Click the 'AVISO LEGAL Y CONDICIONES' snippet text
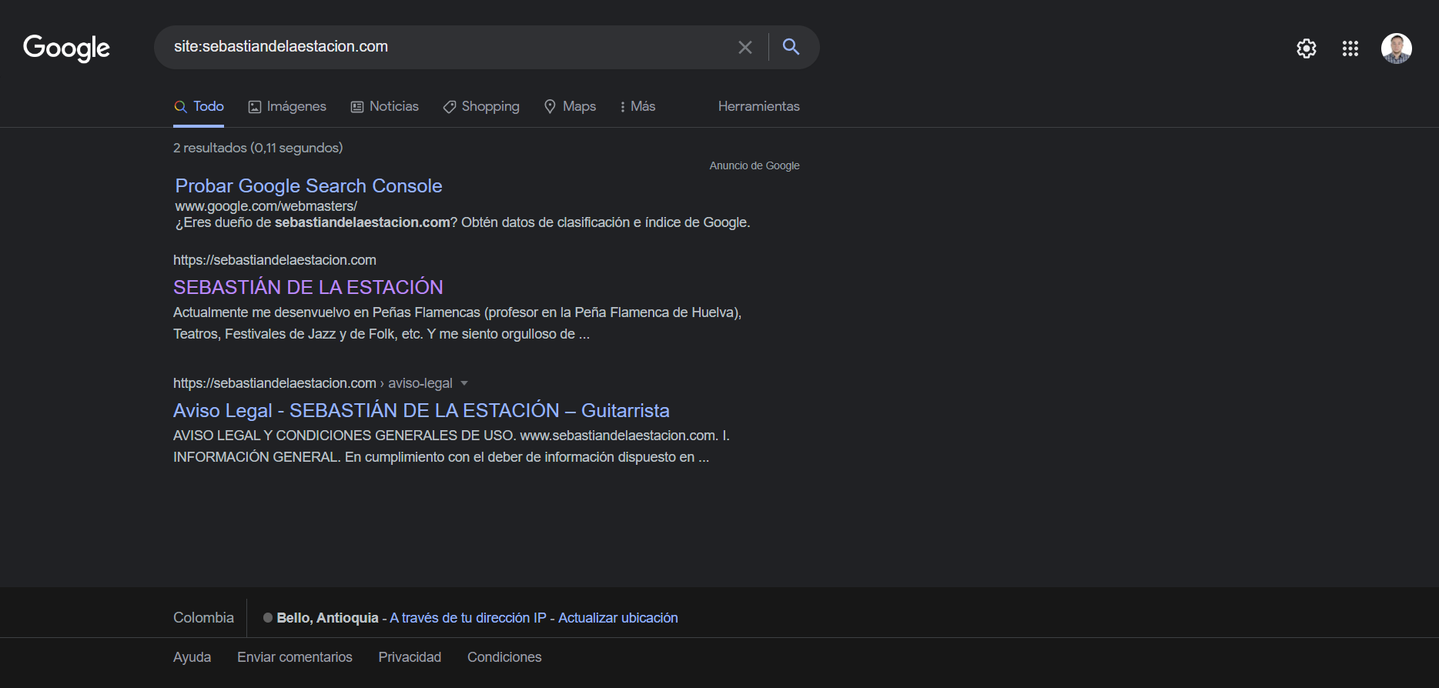The height and width of the screenshot is (688, 1439). 451,446
